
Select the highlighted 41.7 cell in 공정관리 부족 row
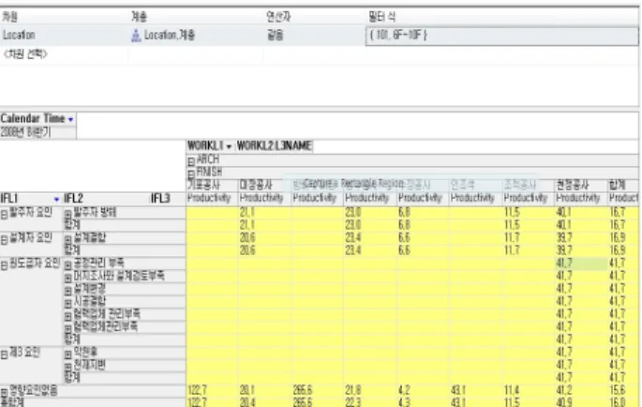pyautogui.click(x=581, y=264)
